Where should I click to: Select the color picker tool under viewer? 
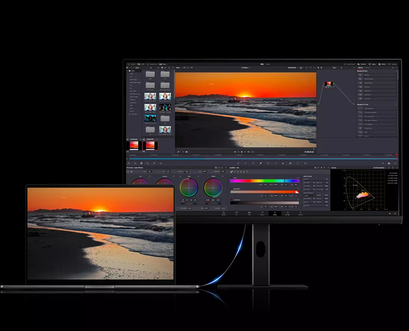point(178,152)
